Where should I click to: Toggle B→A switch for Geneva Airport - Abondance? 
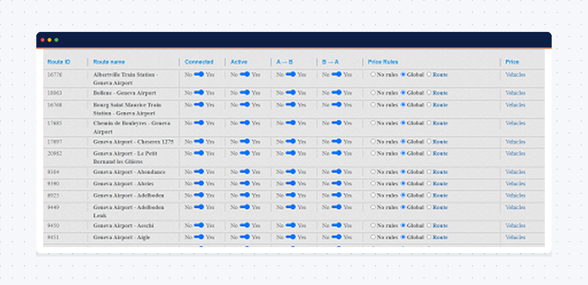(x=336, y=172)
